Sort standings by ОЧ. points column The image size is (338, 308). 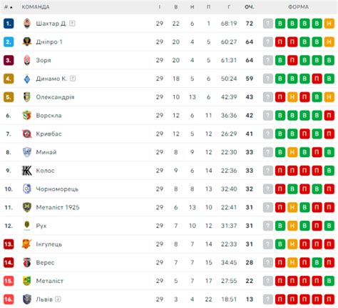[250, 7]
